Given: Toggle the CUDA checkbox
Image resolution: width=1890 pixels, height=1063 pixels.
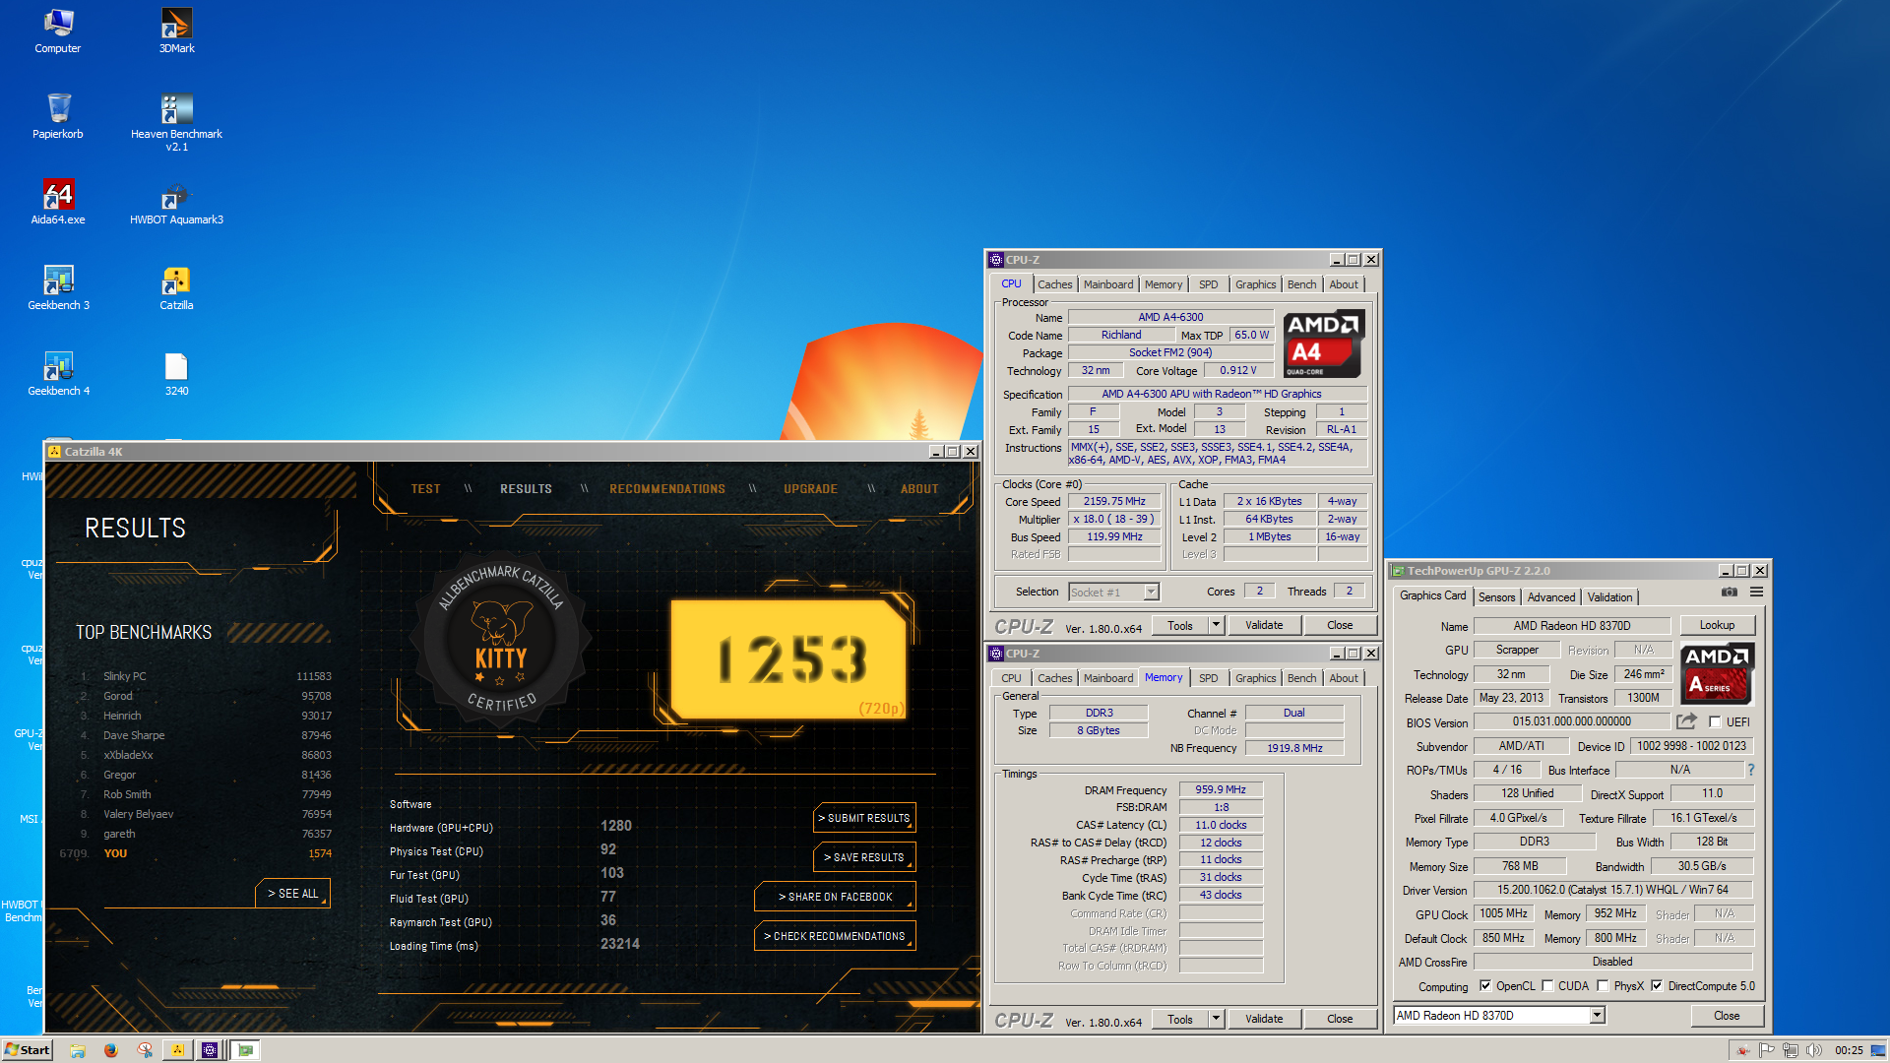Looking at the screenshot, I should tap(1547, 986).
